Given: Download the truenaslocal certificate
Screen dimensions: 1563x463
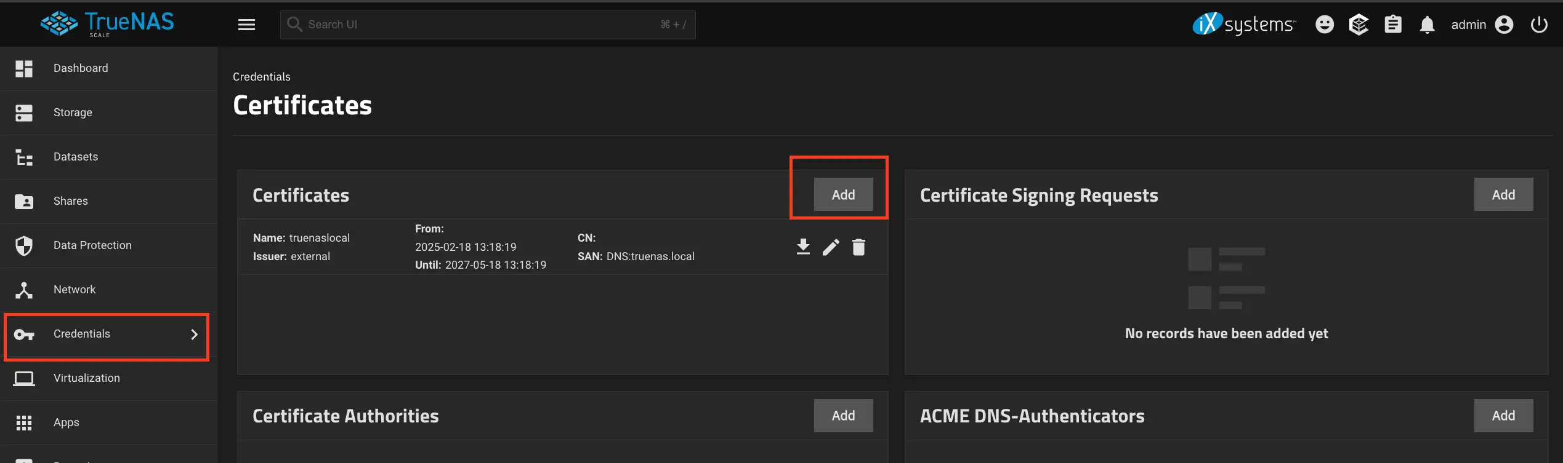Looking at the screenshot, I should pos(803,247).
